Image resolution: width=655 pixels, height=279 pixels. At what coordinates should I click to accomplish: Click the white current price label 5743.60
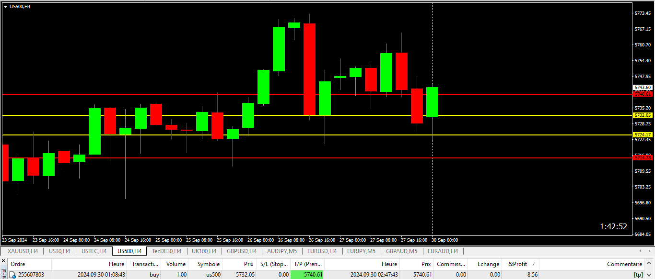[643, 87]
